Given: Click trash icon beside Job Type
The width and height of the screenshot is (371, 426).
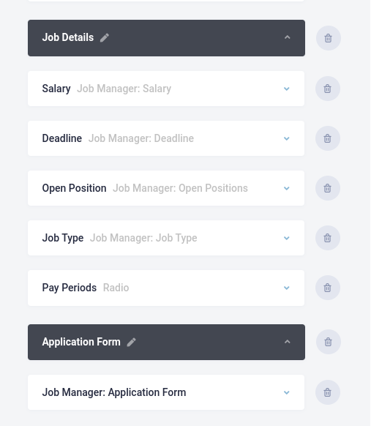Looking at the screenshot, I should pyautogui.click(x=328, y=238).
